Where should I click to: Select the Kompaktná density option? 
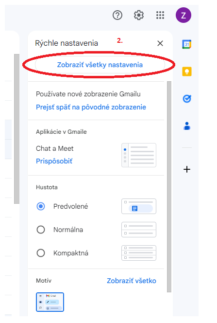[41, 253]
